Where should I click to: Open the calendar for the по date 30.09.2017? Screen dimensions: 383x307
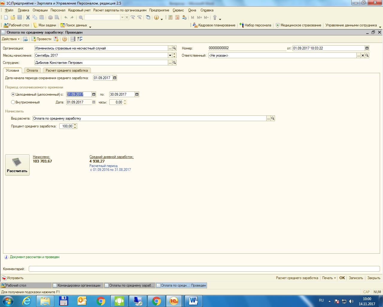point(137,94)
